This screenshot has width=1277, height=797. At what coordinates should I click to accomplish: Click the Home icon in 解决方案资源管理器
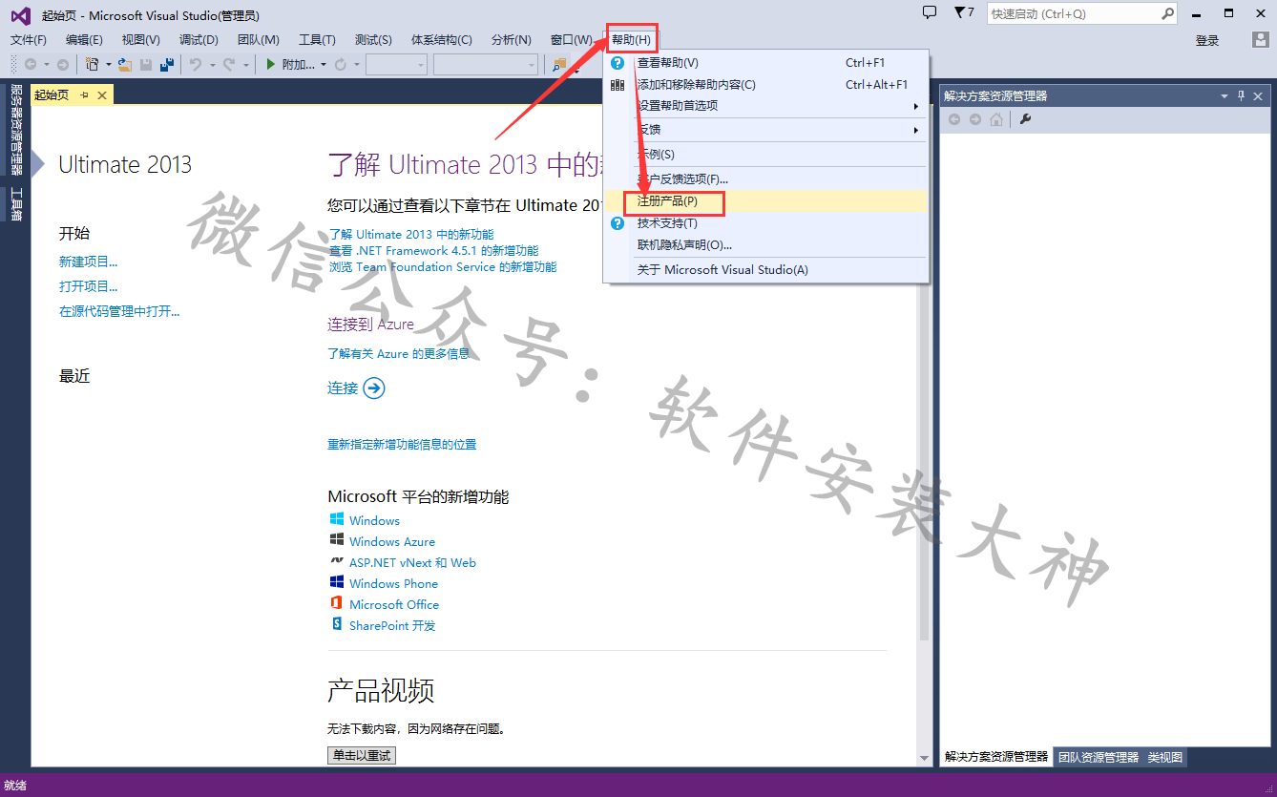996,119
